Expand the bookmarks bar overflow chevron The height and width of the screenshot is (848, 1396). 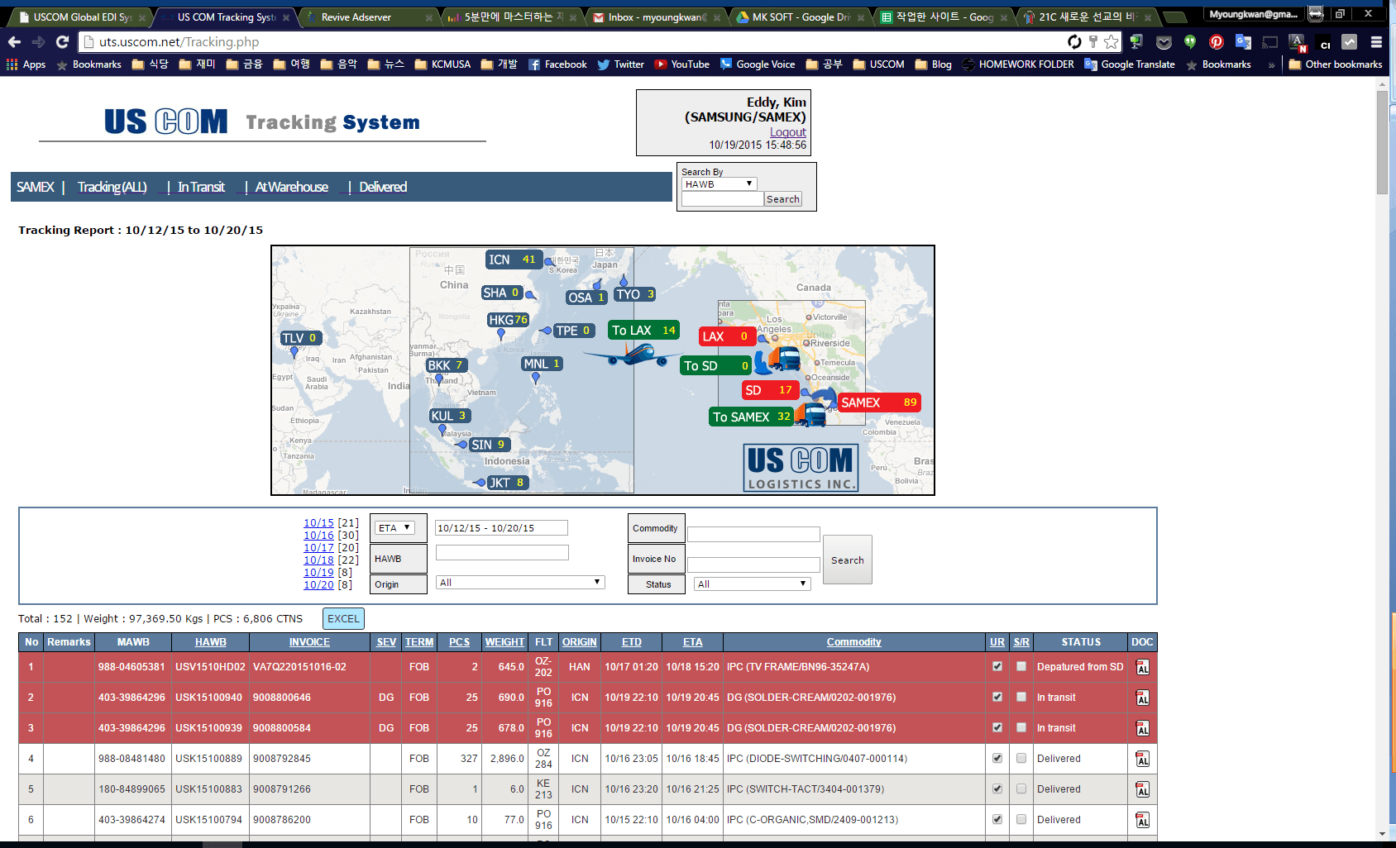(1271, 64)
